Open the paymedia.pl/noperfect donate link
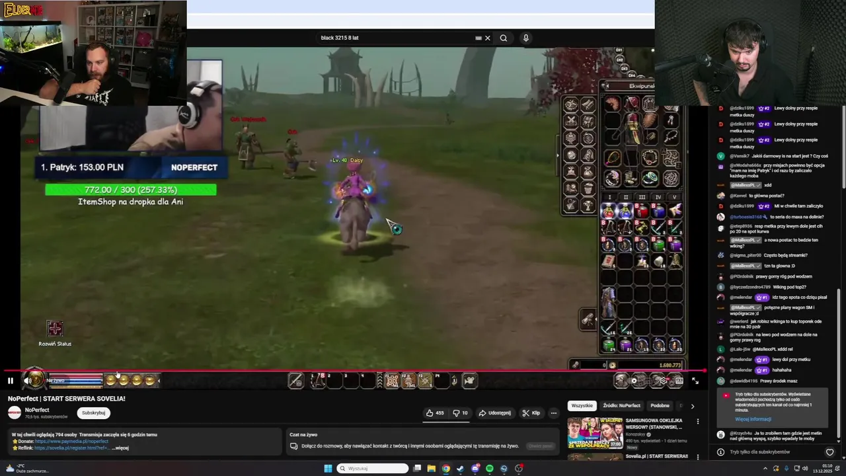 (x=71, y=441)
